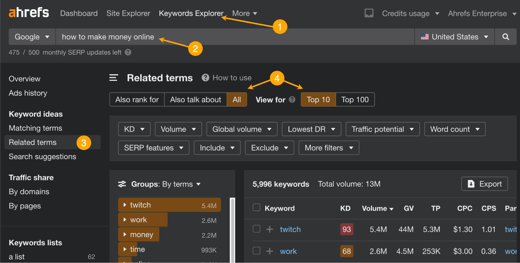
Task: Click the help icon next to monthly SERP updates
Action: 128,52
